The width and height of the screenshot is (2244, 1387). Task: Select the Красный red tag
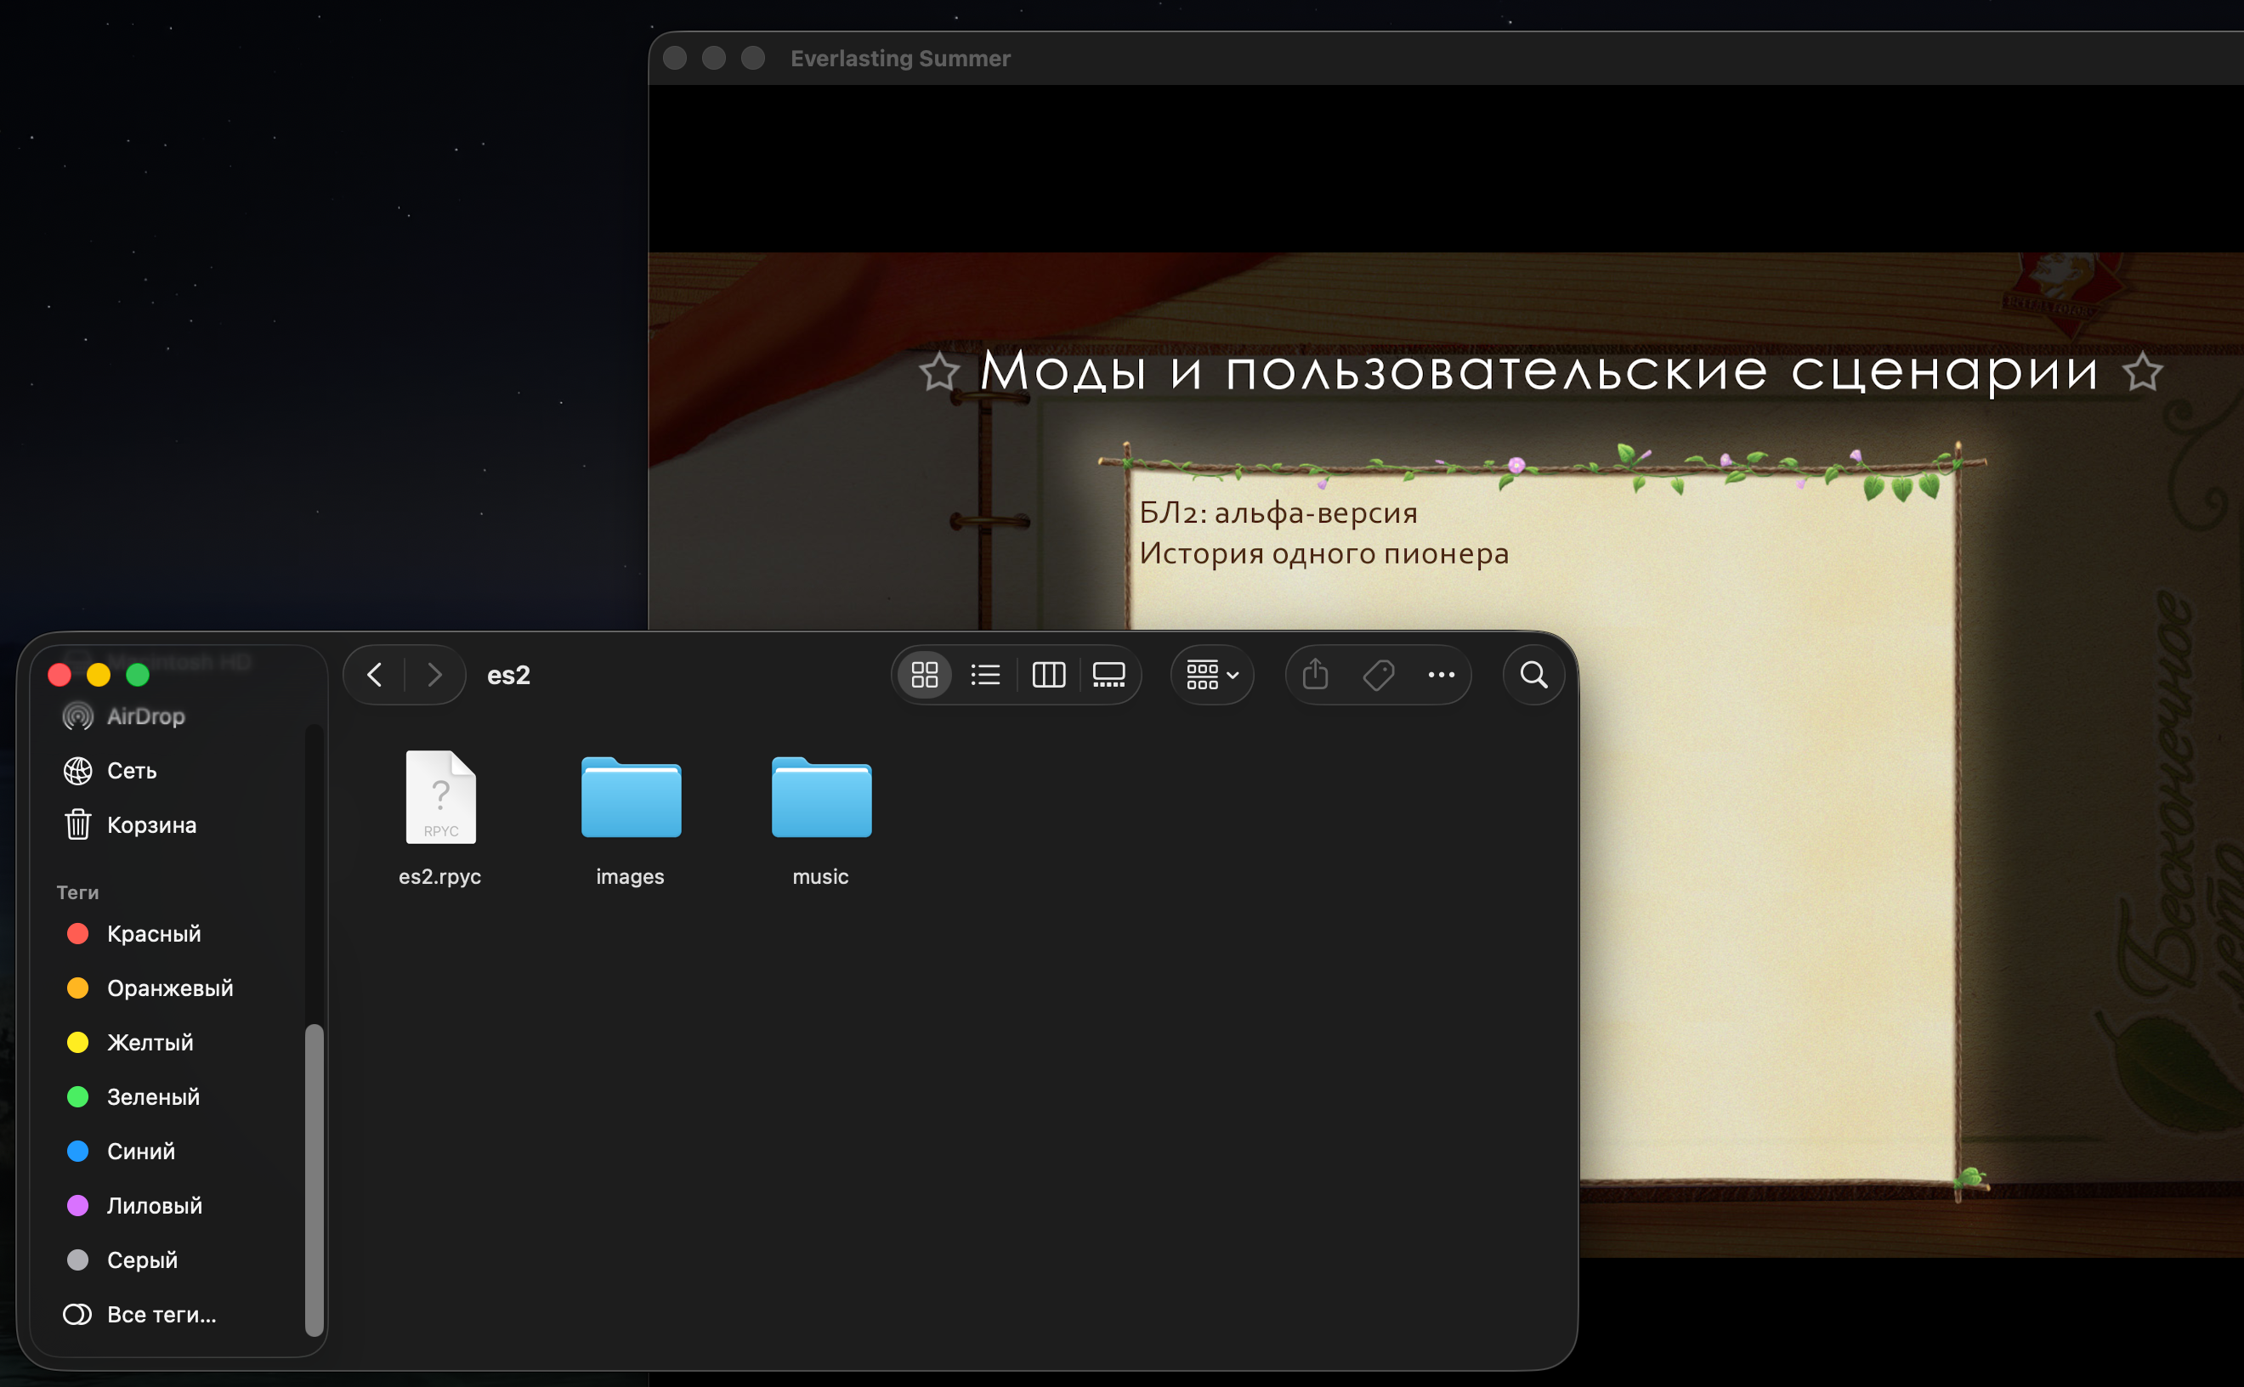(x=153, y=934)
